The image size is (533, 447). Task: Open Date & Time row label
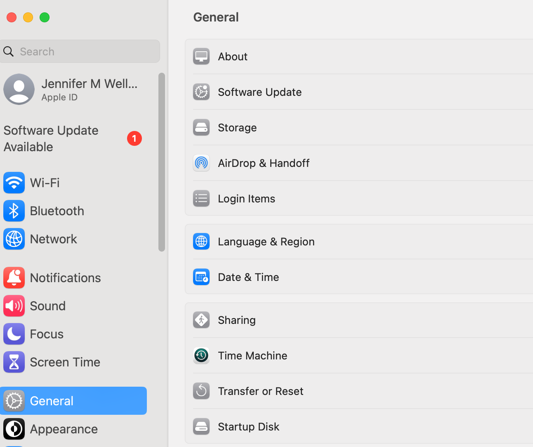(248, 277)
